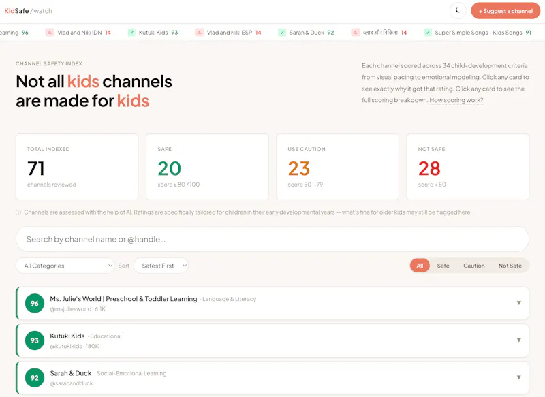This screenshot has height=397, width=545.
Task: Click the @kutukikids handle text
Action: pos(66,346)
